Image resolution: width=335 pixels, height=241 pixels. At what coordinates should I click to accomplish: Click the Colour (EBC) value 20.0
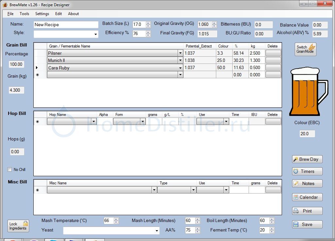pyautogui.click(x=307, y=134)
